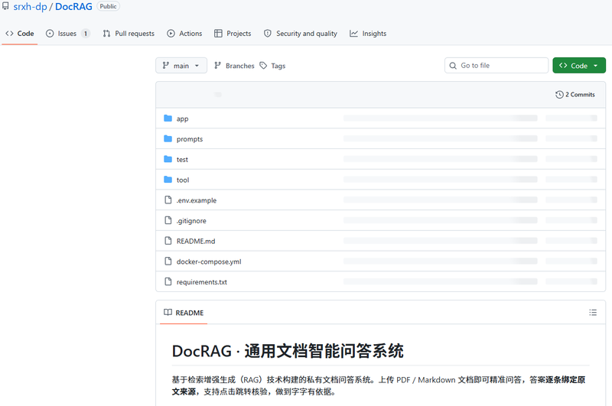Click the history clock icon beside Commits
This screenshot has height=406, width=612.
point(559,94)
